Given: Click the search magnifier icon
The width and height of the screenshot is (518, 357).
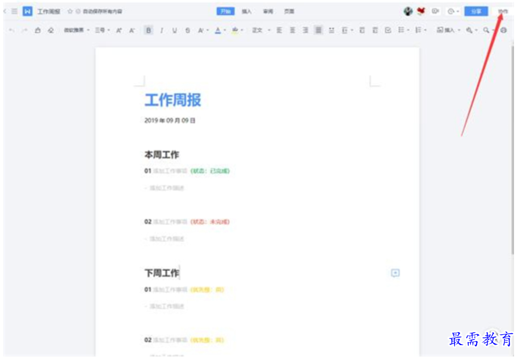Looking at the screenshot, I should tap(486, 31).
